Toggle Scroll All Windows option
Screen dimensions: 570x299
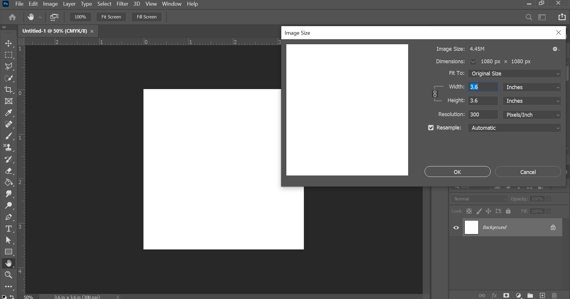coord(54,17)
